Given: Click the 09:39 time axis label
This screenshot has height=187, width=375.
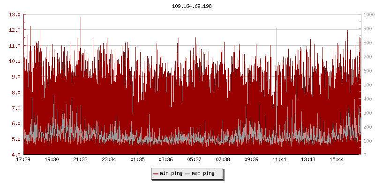Looking at the screenshot, I should click(252, 159).
